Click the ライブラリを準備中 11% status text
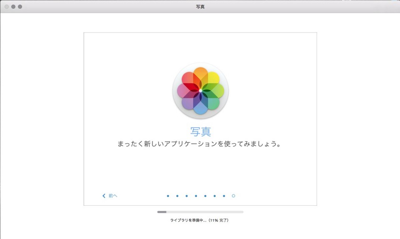This screenshot has height=239, width=400. tap(200, 220)
